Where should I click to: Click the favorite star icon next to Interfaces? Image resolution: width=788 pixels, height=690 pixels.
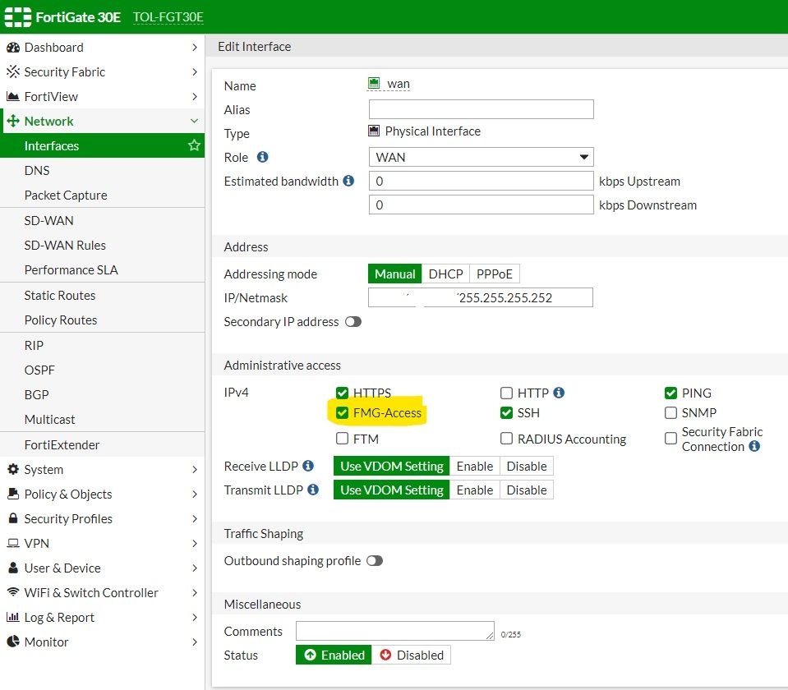point(194,145)
